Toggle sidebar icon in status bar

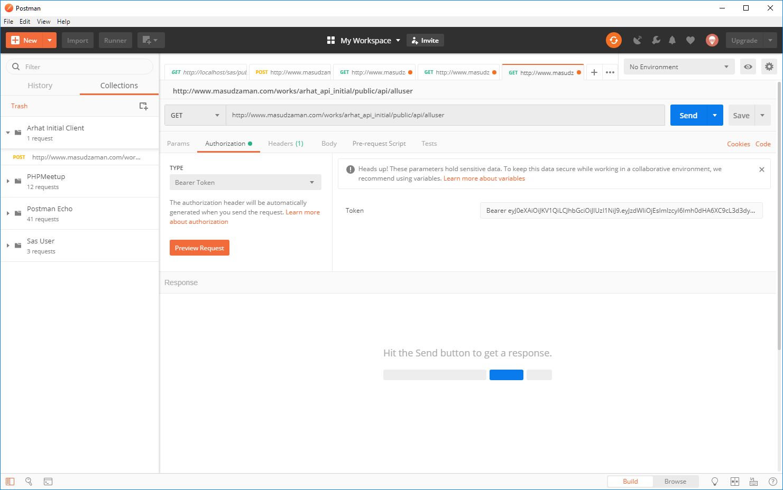[10, 482]
